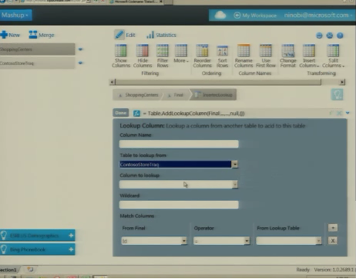The image size is (356, 279).
Task: Open the ninobi@microsoft.com account menu
Action: tap(318, 15)
